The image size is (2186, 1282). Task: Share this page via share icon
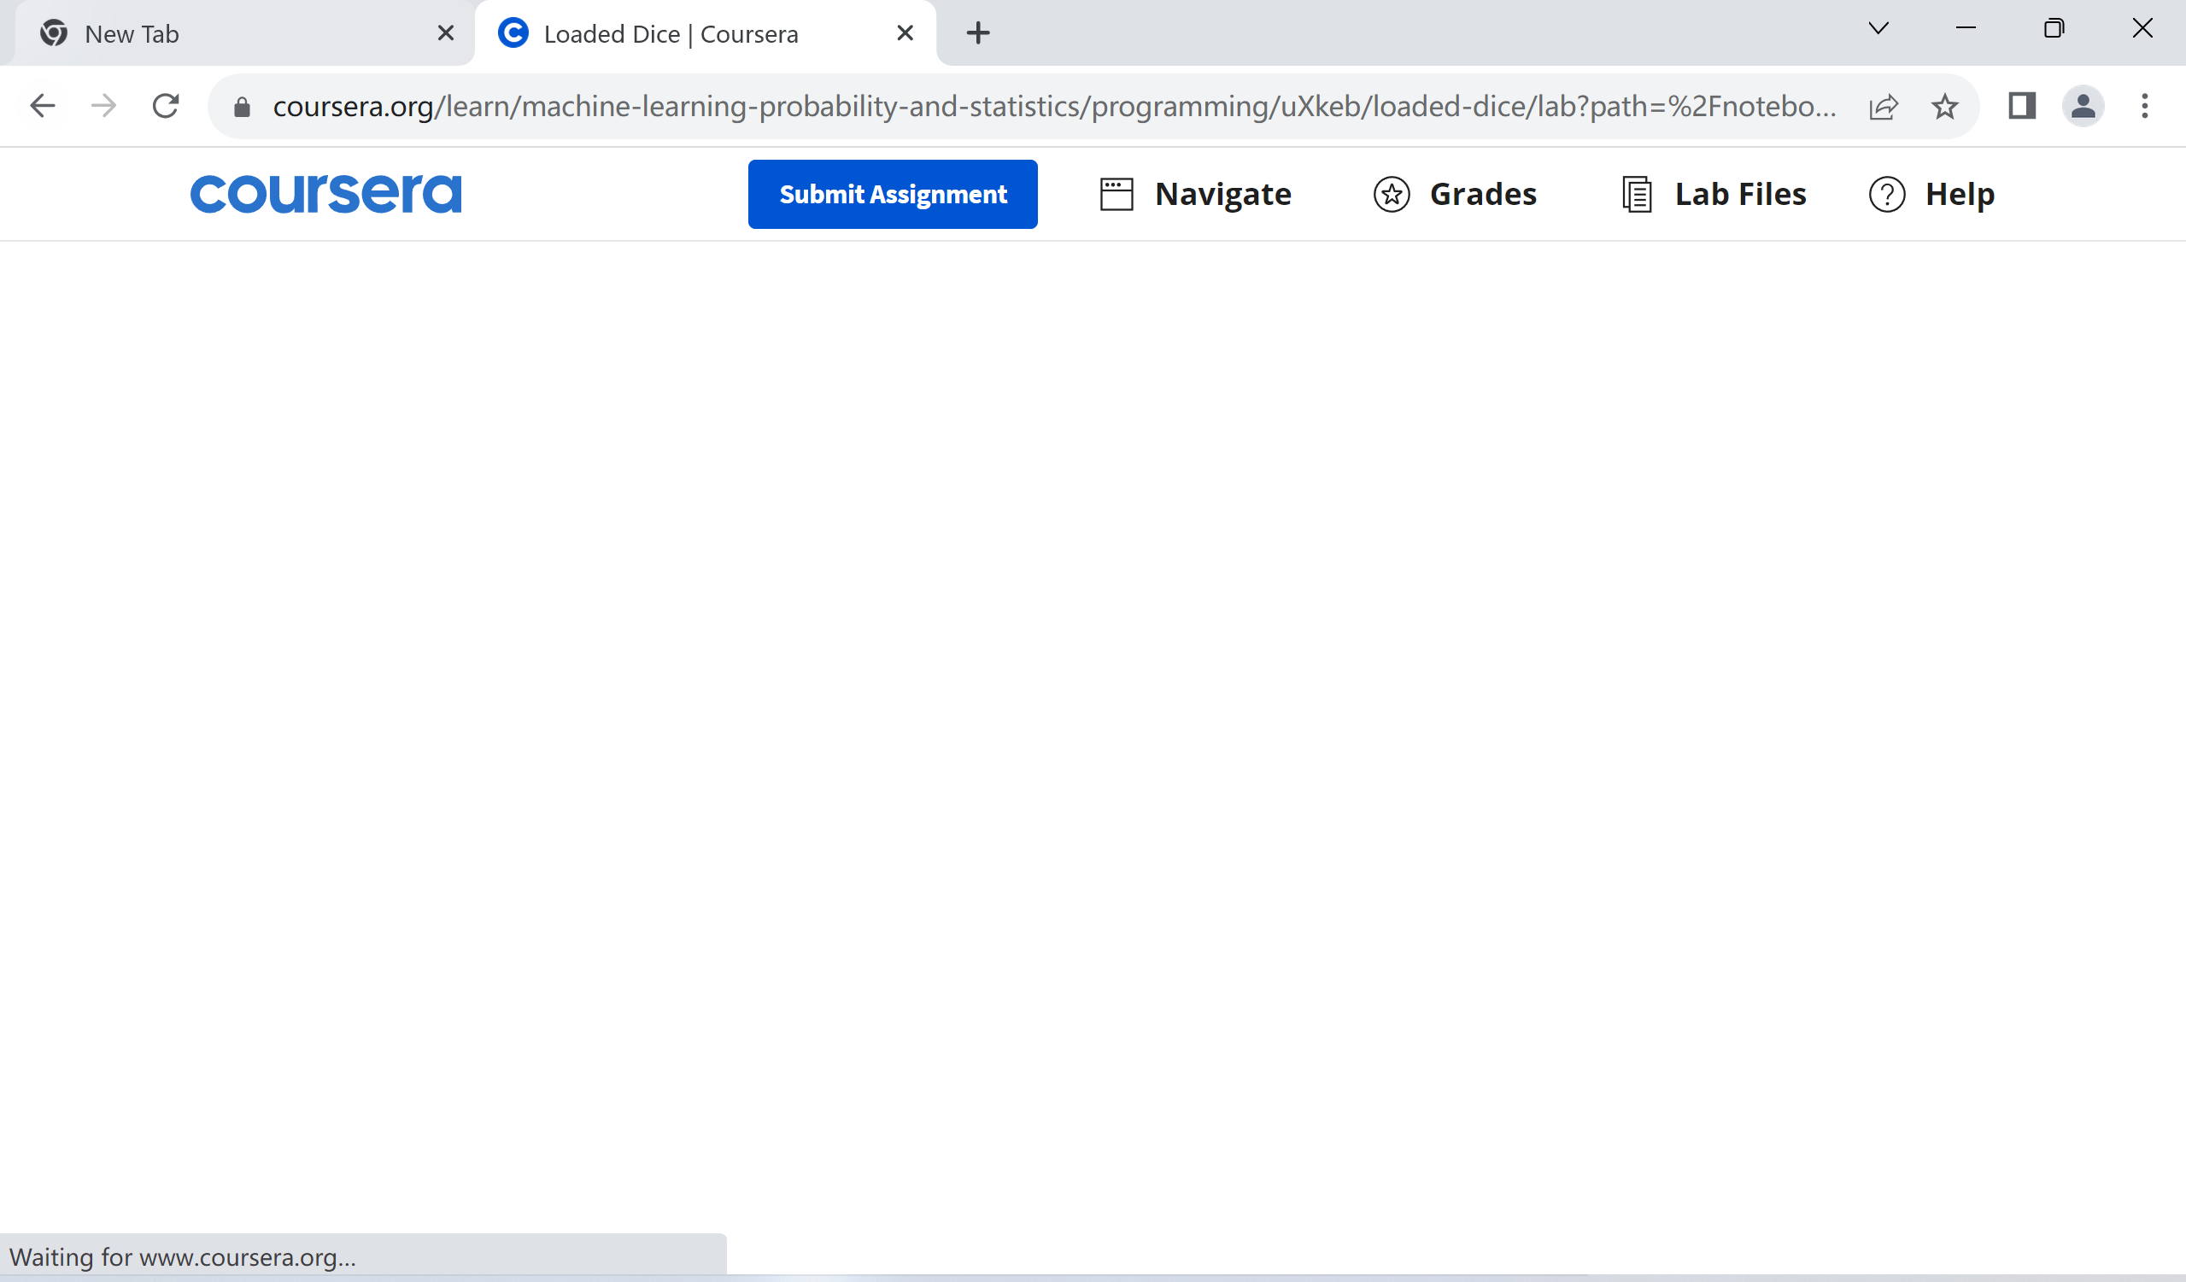point(1883,106)
